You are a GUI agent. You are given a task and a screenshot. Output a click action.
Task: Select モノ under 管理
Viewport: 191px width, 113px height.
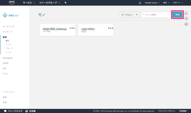(7, 41)
